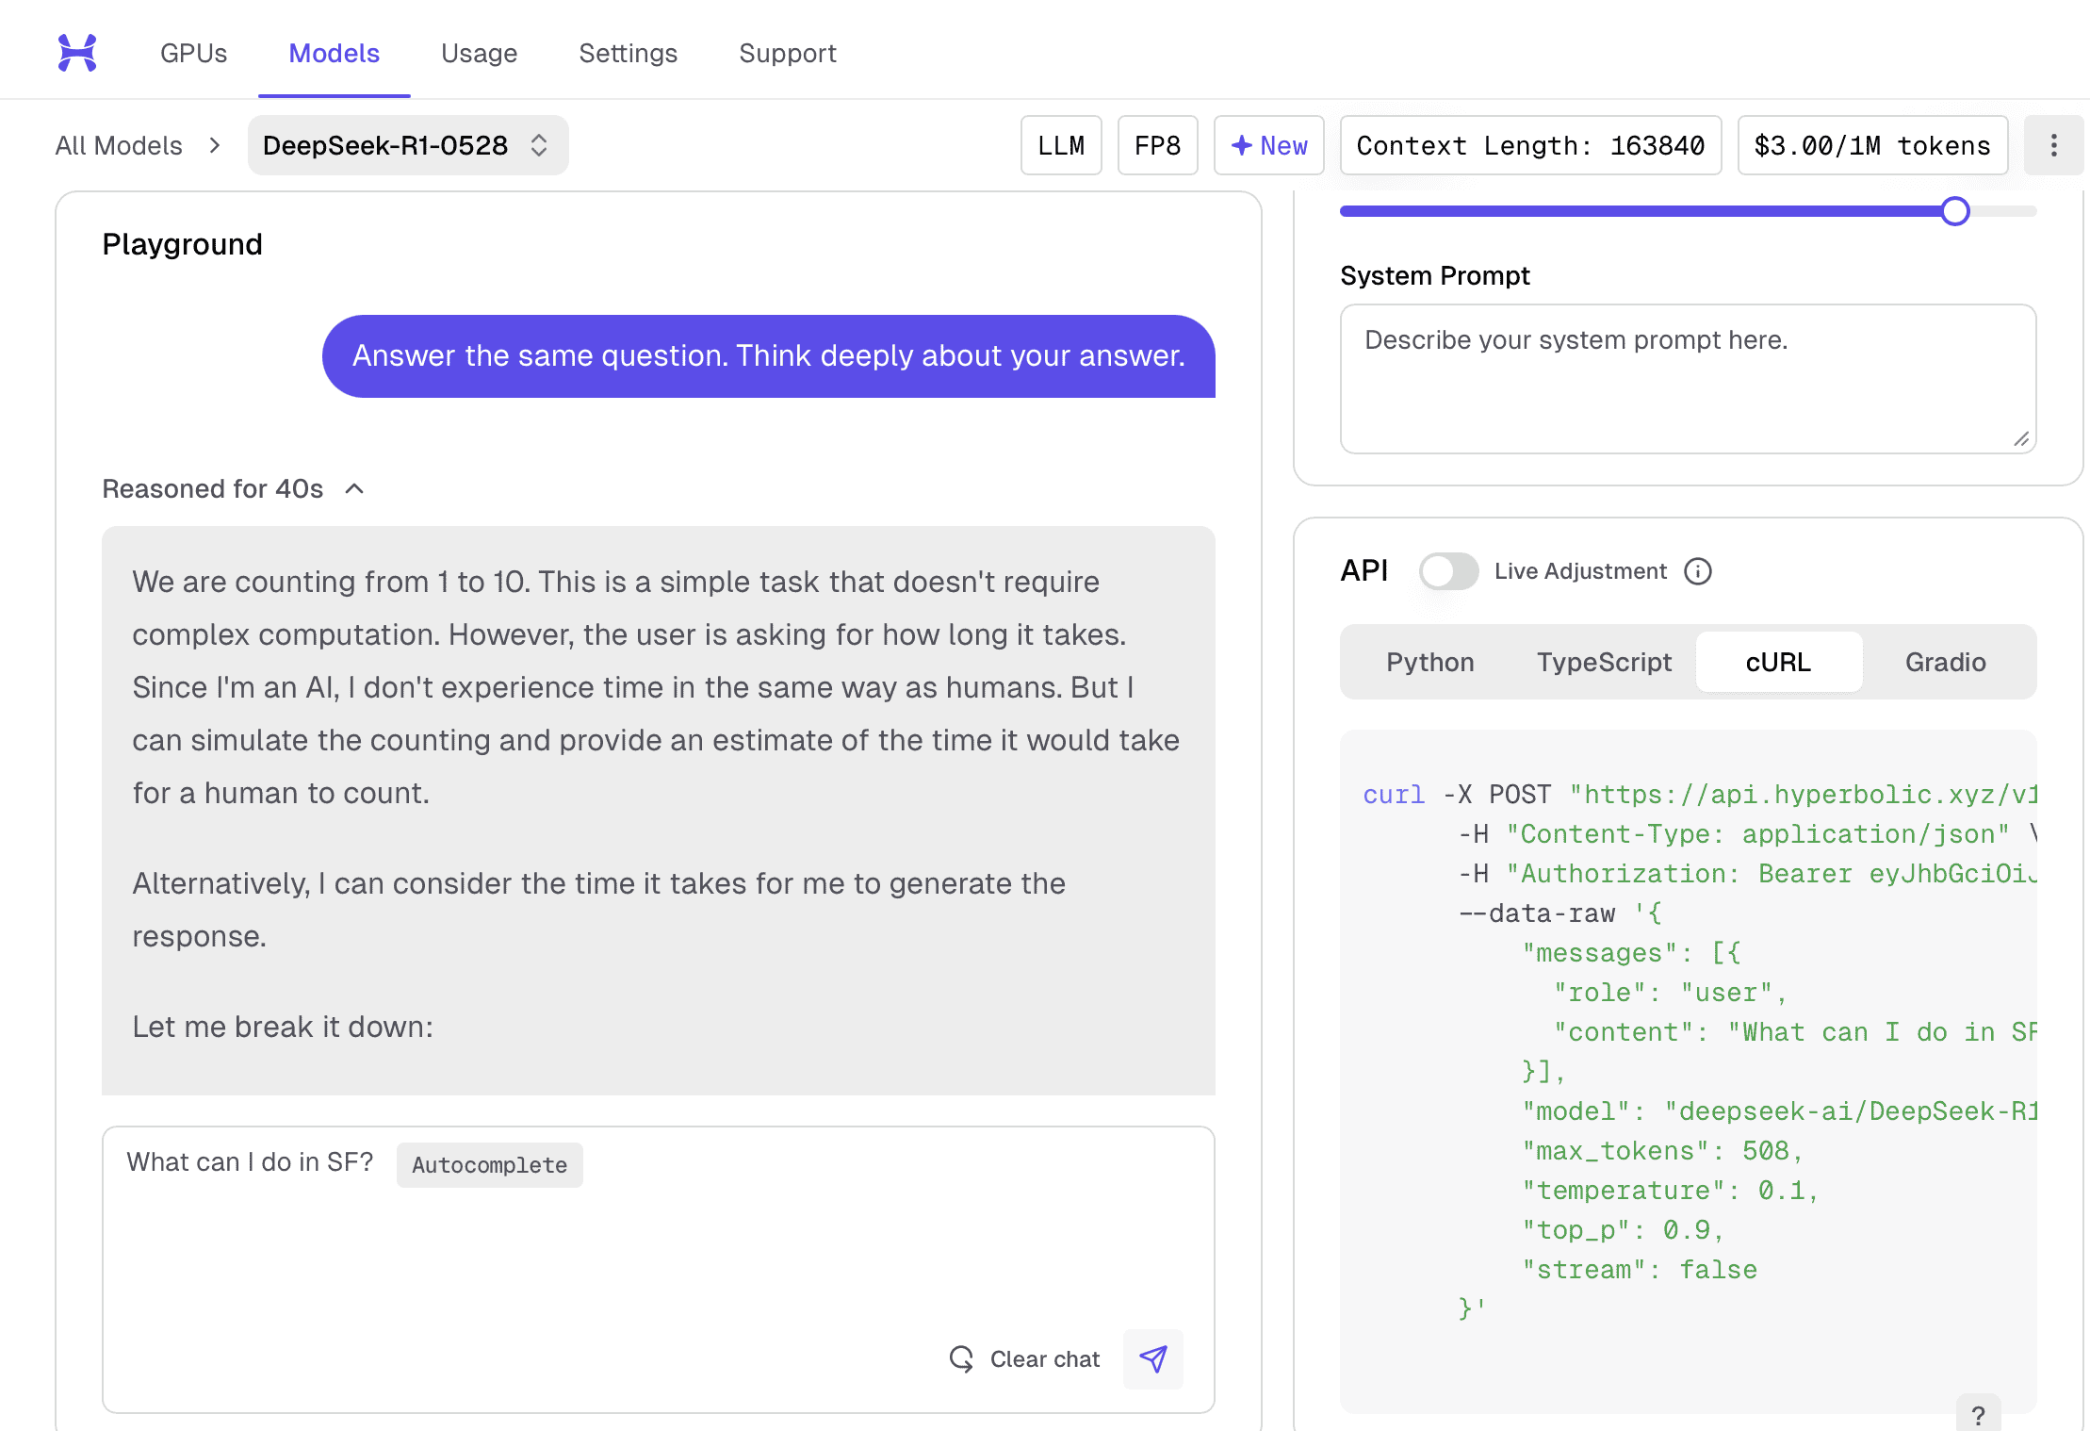Viewport: 2090px width, 1431px height.
Task: Click into the System Prompt text field
Action: click(x=1687, y=377)
